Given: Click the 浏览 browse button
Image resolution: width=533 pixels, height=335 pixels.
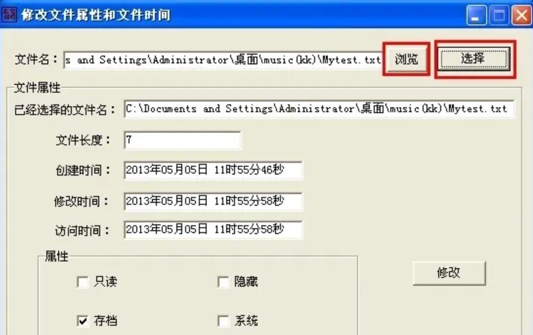Looking at the screenshot, I should (x=406, y=59).
